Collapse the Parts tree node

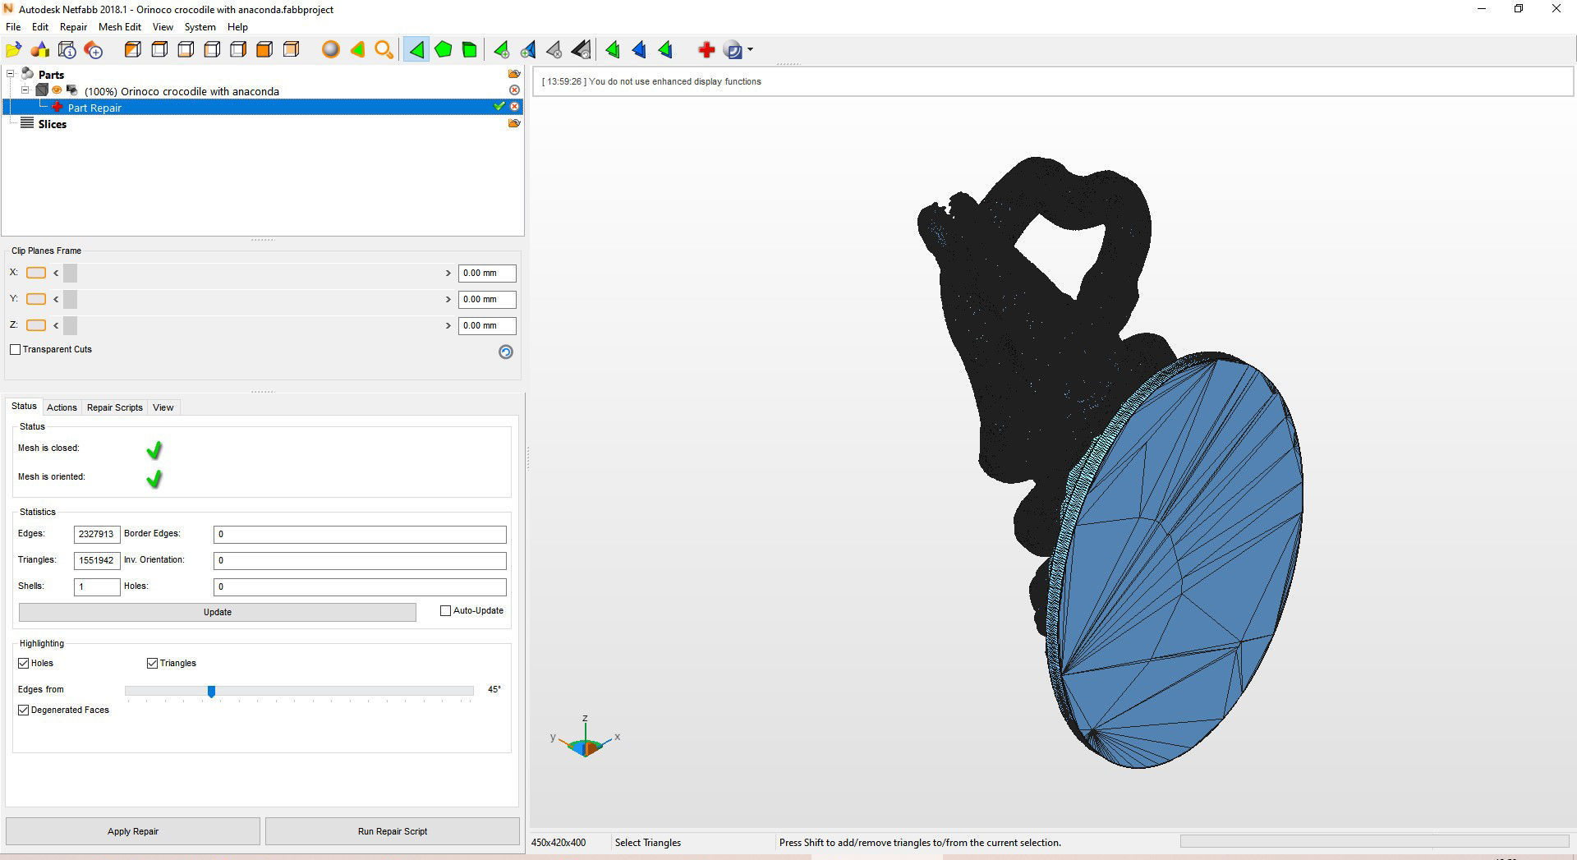click(11, 74)
